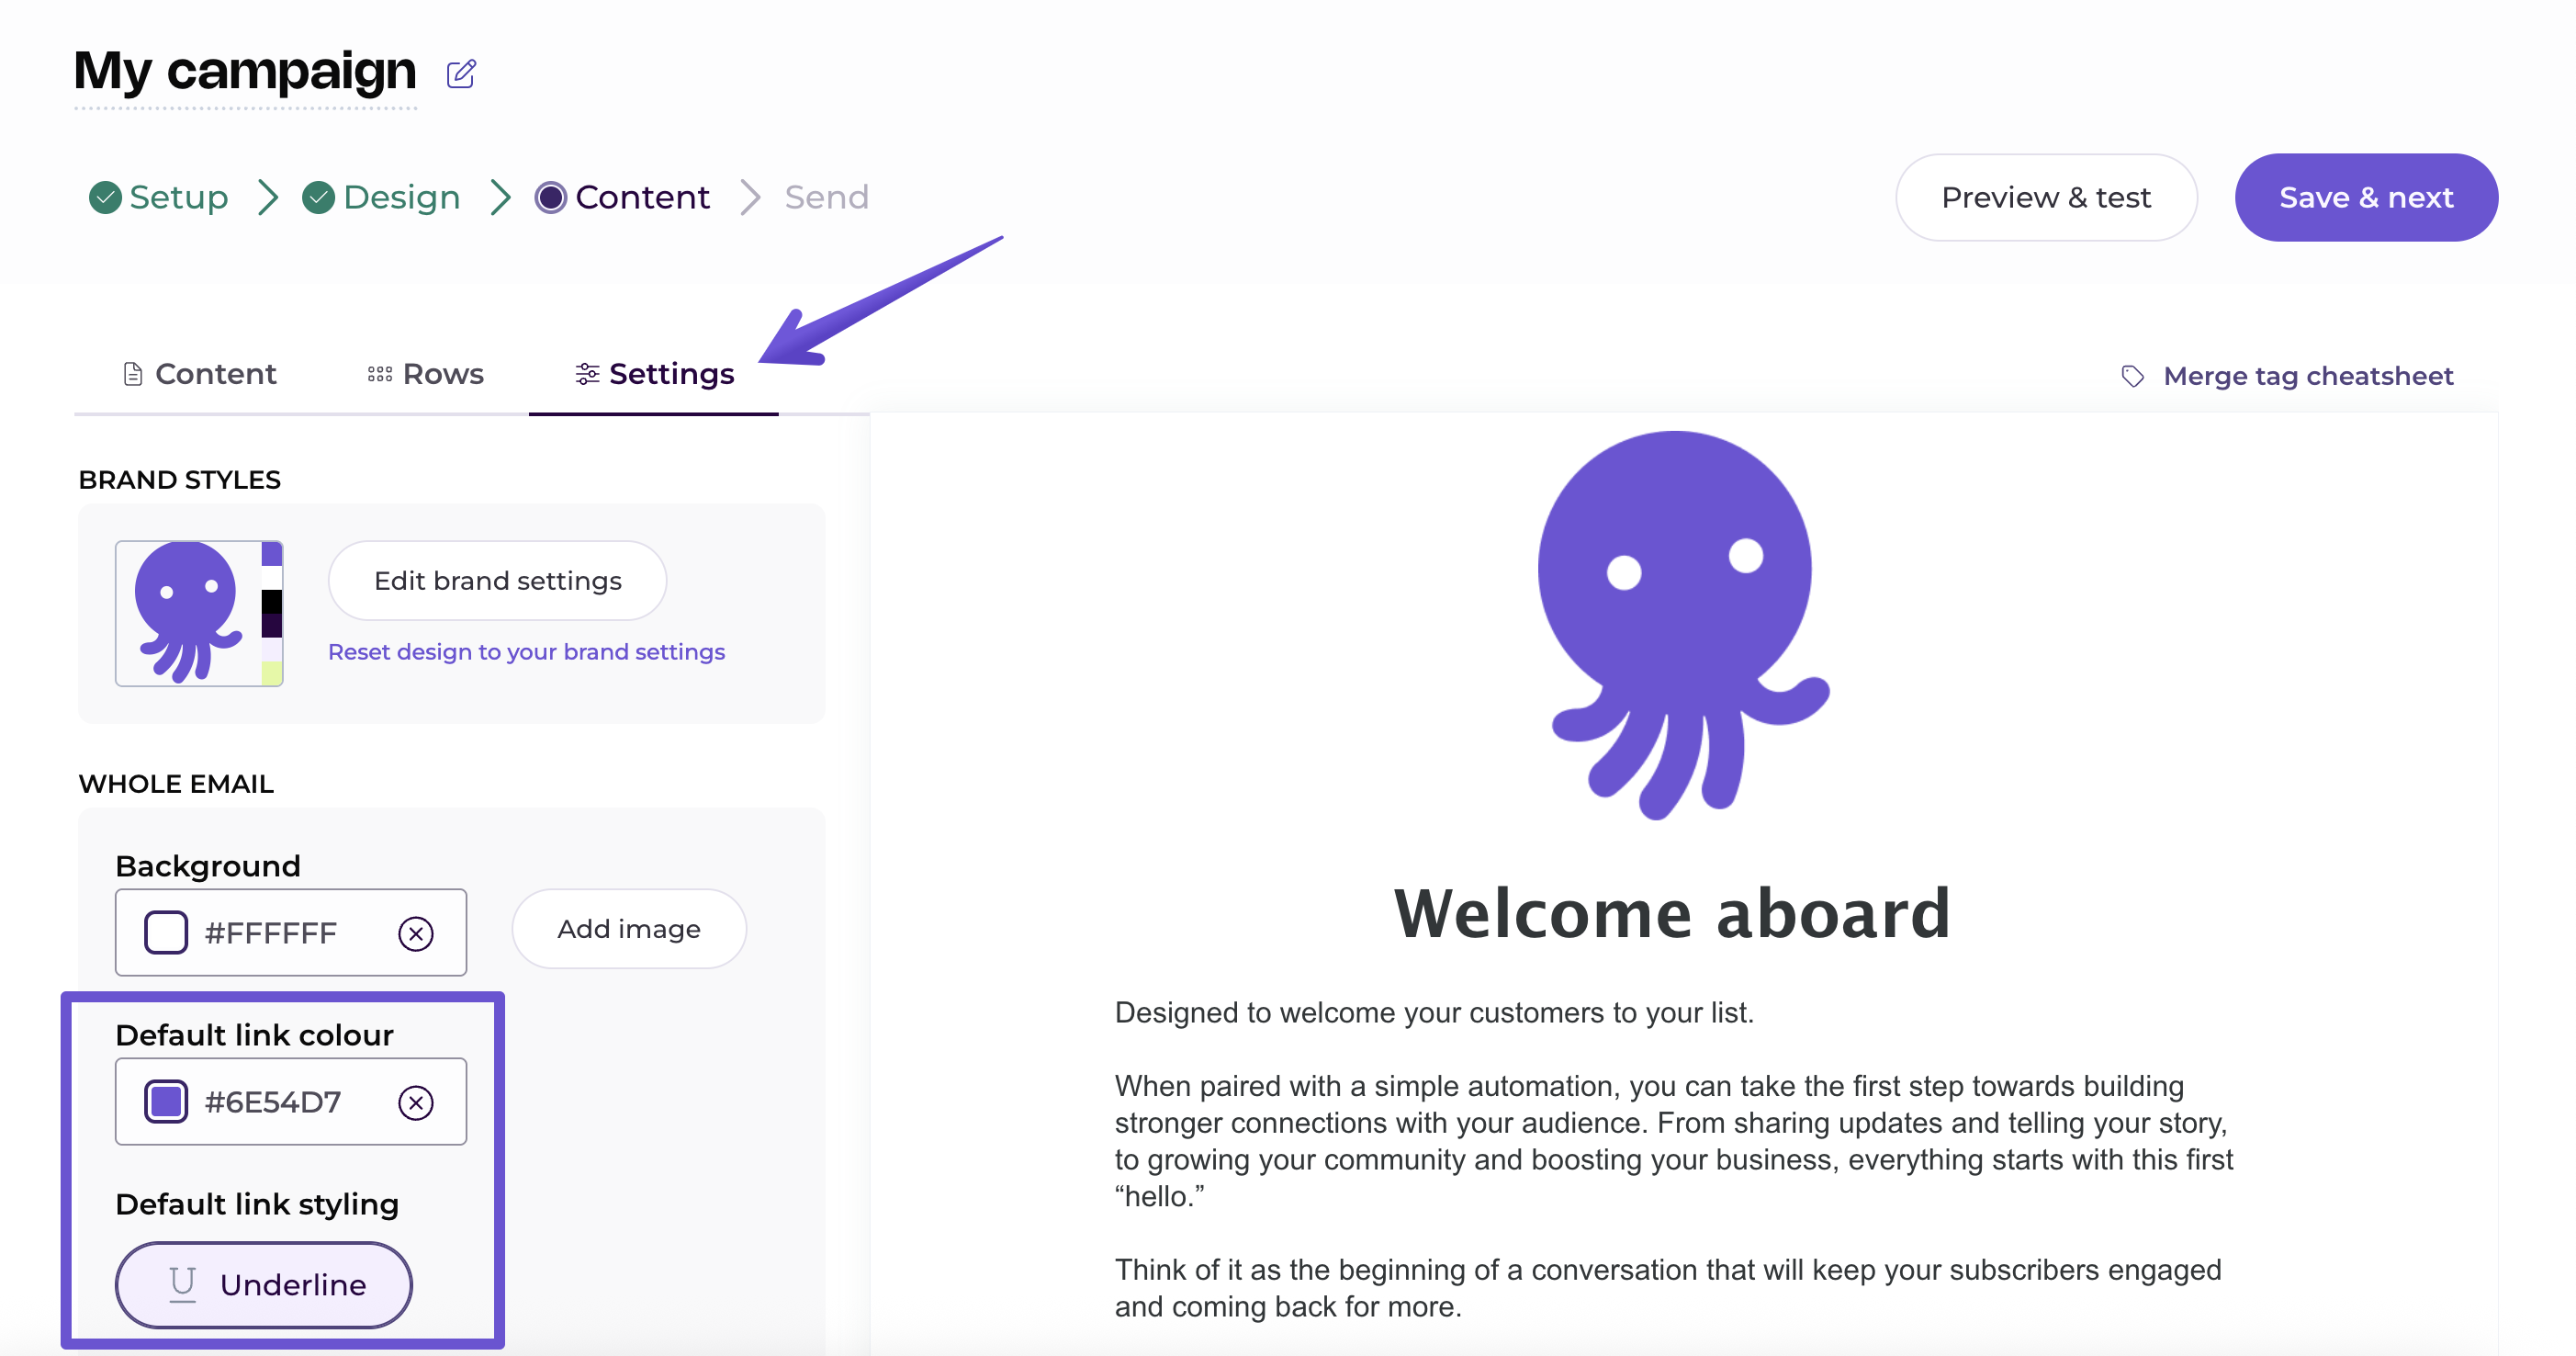This screenshot has width=2576, height=1356.
Task: Click the Content step circle indicator
Action: 550,198
